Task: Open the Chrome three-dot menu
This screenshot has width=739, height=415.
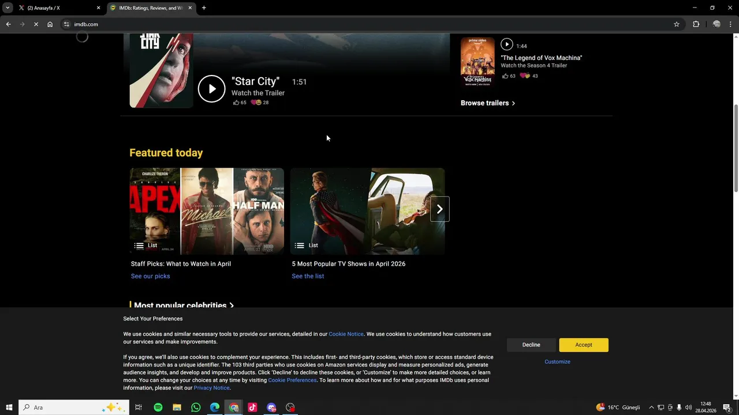Action: pos(731,24)
